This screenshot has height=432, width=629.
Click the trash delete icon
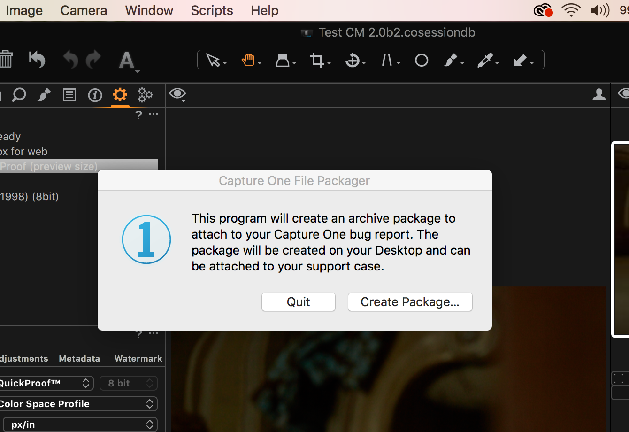(6, 59)
